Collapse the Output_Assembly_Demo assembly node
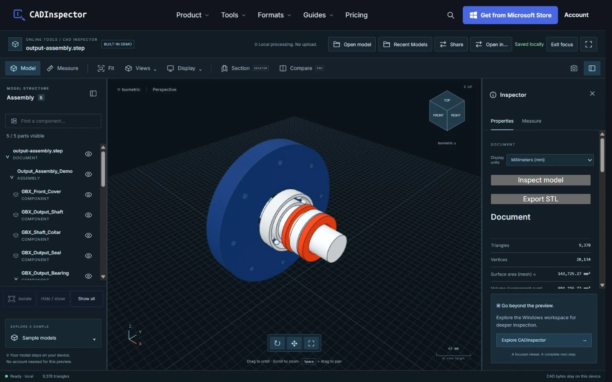Screen dimensions: 612x382 (x=11, y=177)
